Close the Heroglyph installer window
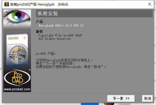Image resolution: width=156 pixels, height=105 pixels. [150, 4]
